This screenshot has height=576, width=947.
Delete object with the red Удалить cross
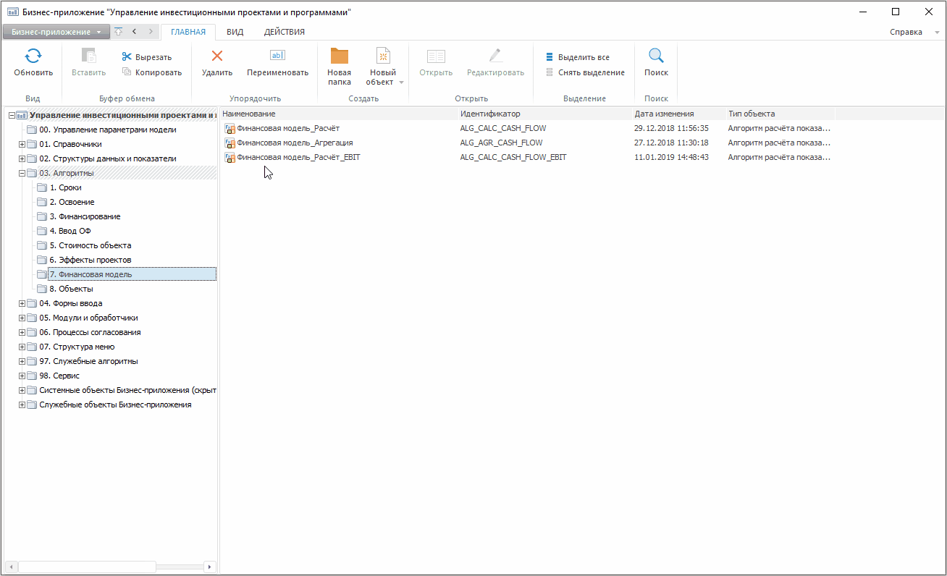217,56
